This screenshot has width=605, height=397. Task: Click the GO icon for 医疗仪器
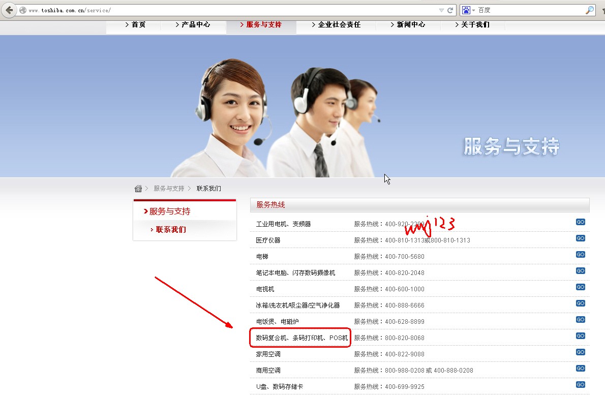click(x=580, y=238)
